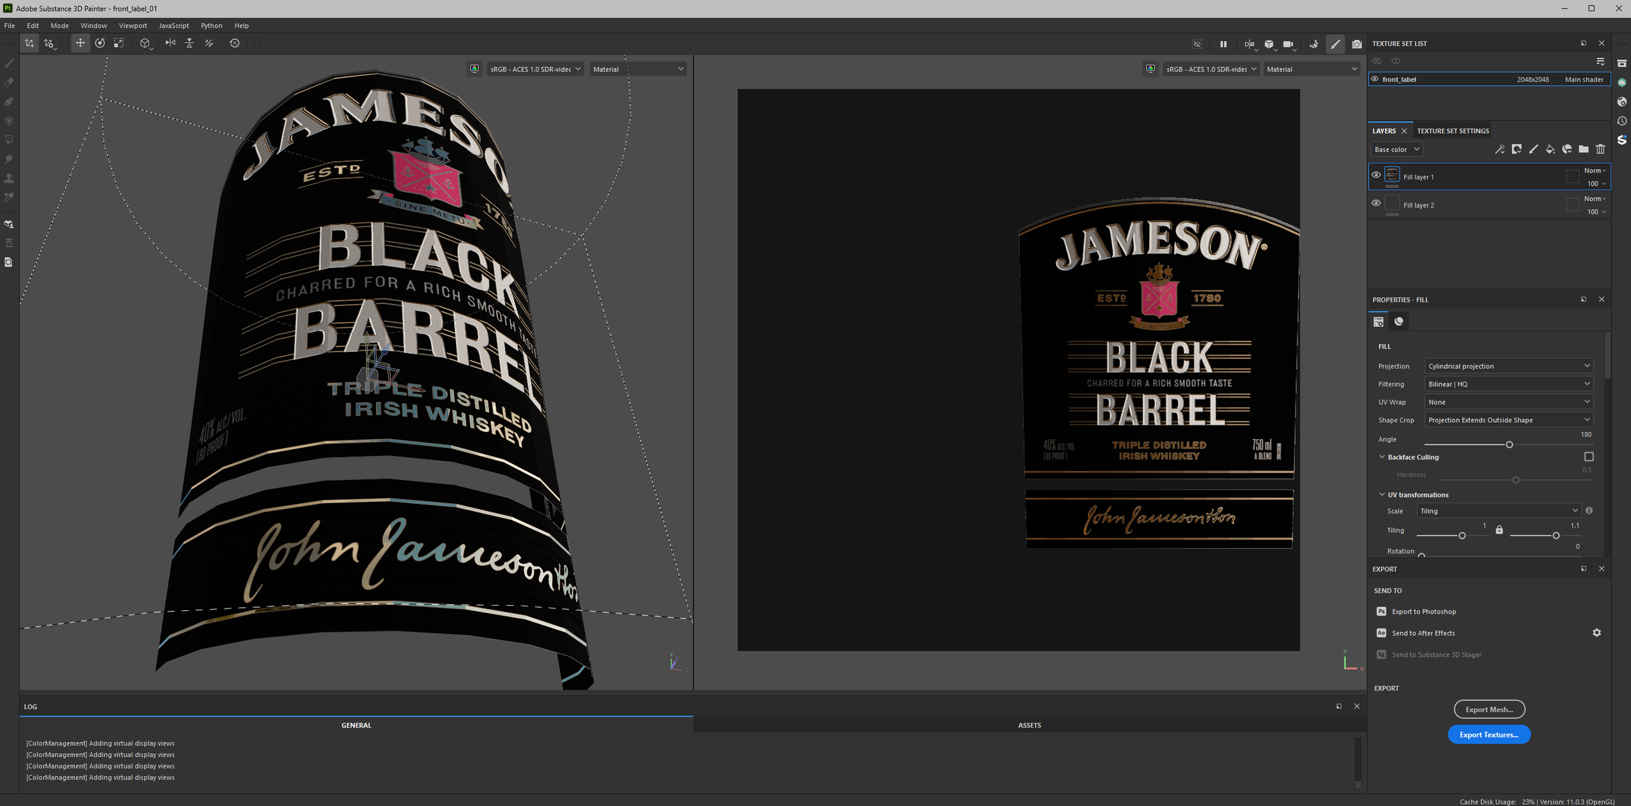
Task: Click the Export Mesh button
Action: click(x=1489, y=709)
